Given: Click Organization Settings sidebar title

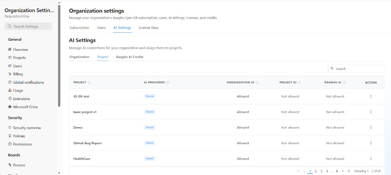Looking at the screenshot, I should pos(29,10).
